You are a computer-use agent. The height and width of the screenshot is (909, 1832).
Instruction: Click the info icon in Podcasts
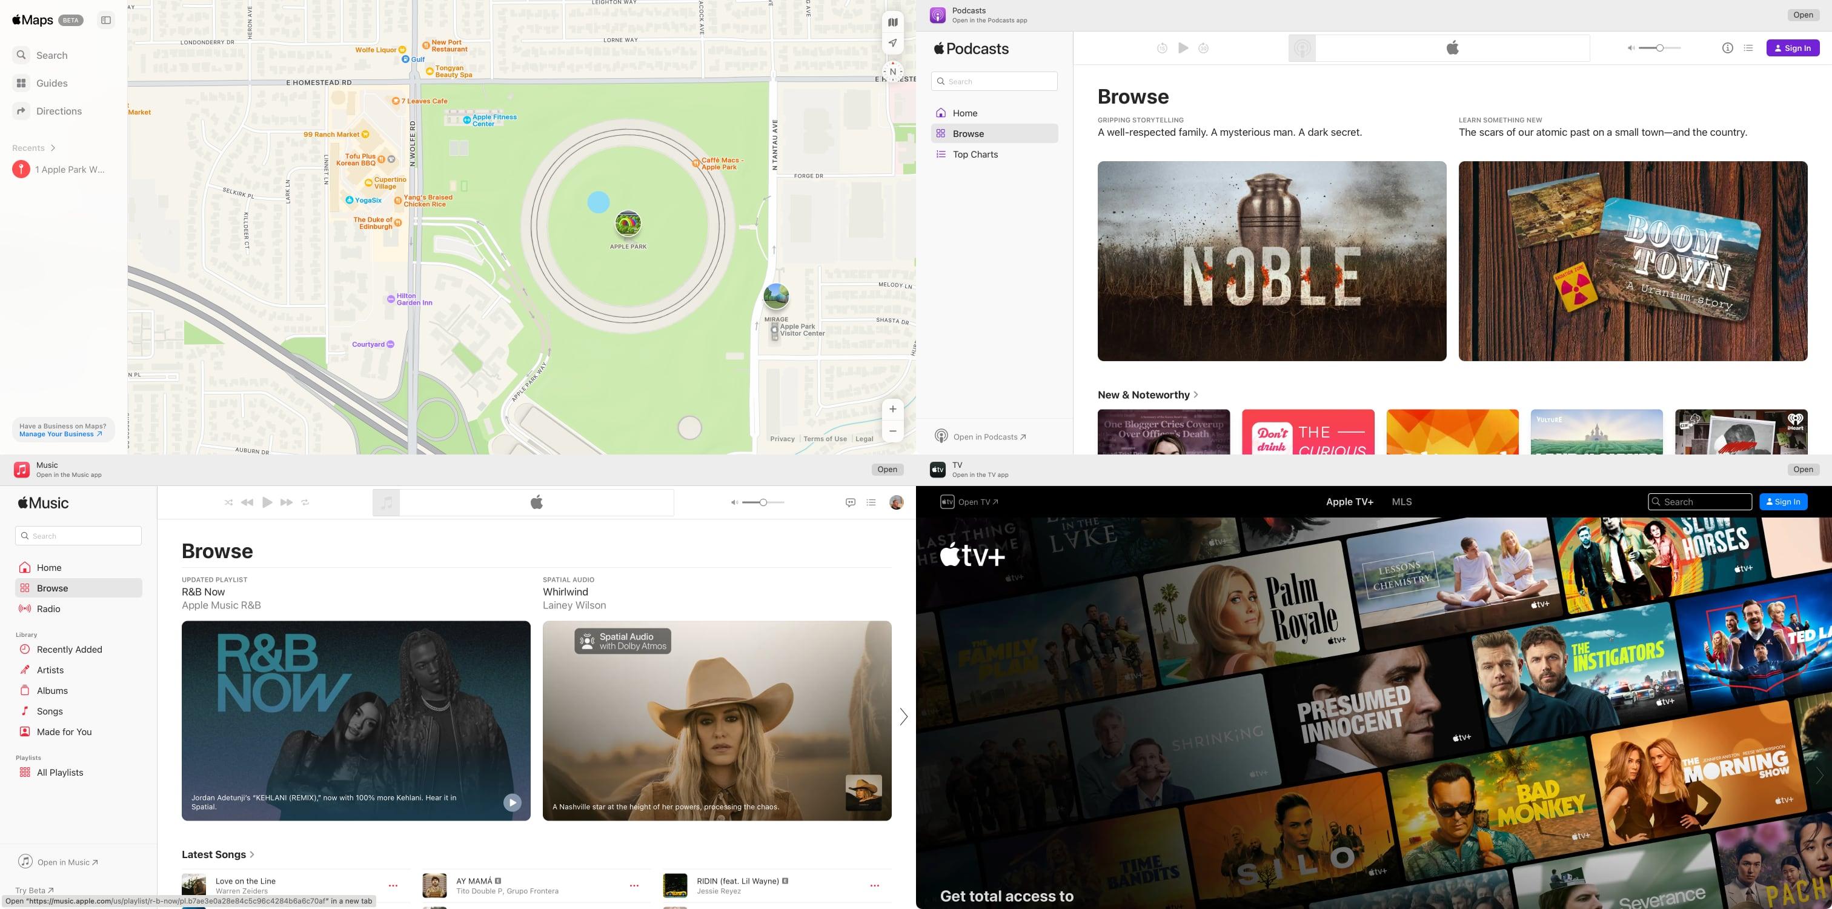pos(1727,48)
